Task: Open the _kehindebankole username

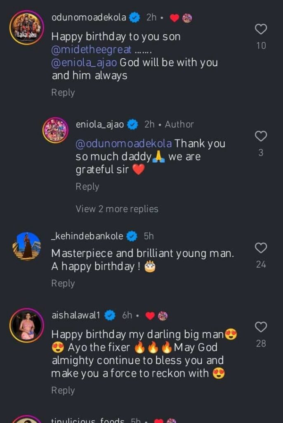Action: click(x=87, y=236)
